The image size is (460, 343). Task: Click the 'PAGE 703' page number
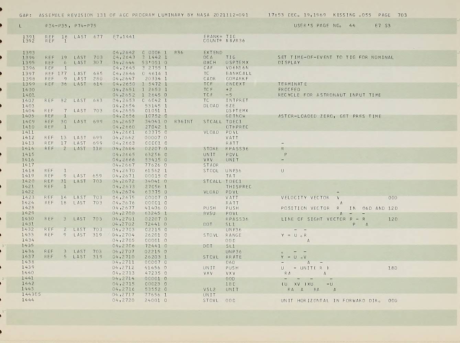(393, 15)
